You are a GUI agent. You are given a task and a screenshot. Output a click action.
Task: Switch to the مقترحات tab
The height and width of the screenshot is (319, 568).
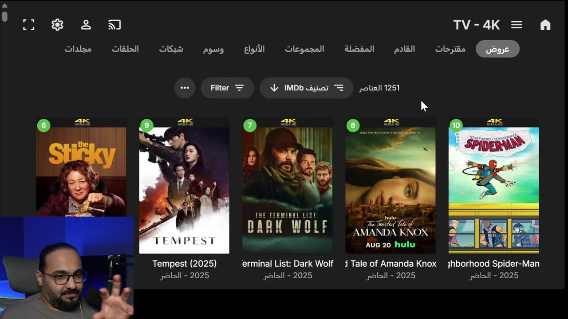(x=450, y=49)
